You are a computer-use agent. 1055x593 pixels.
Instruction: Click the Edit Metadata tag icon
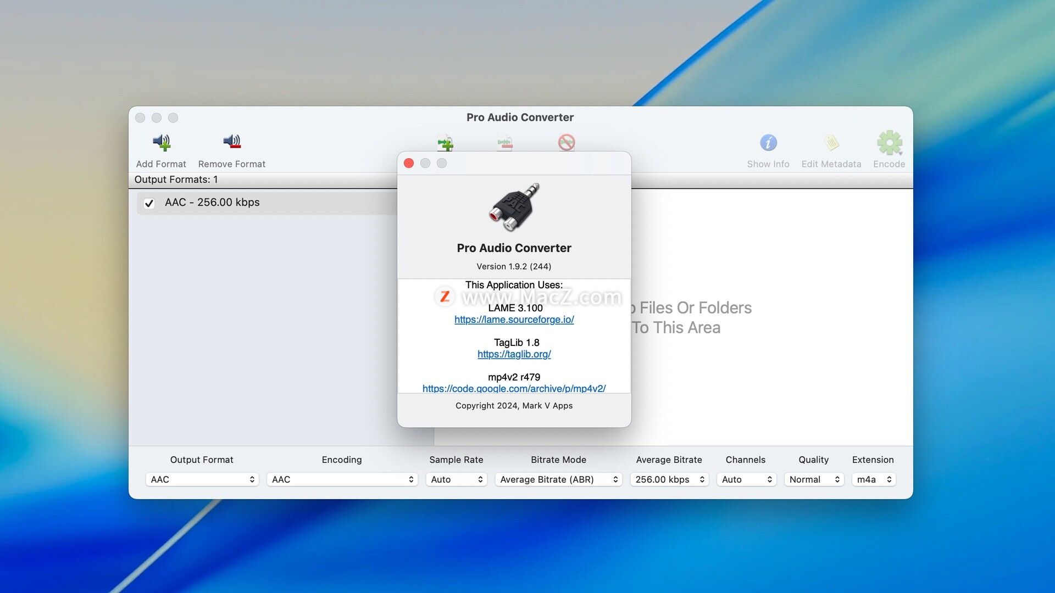[x=831, y=143]
